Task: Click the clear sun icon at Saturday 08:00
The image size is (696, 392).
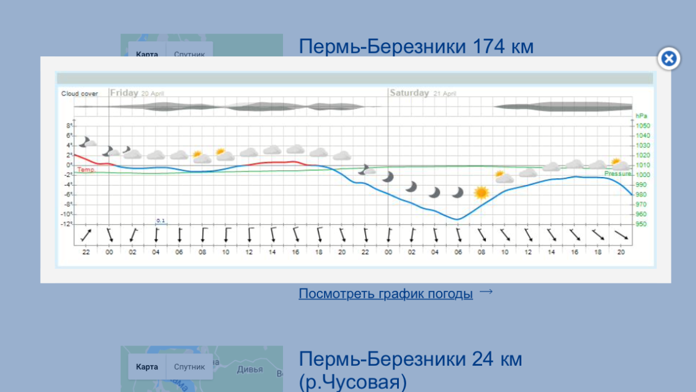Action: tap(482, 193)
